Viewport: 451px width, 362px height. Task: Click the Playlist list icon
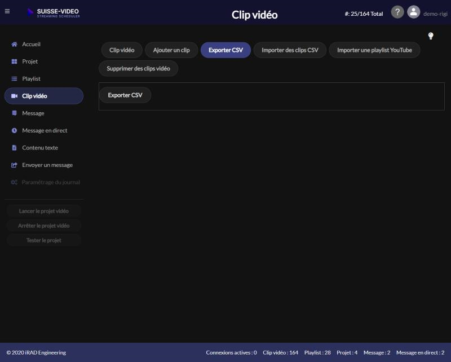14,79
